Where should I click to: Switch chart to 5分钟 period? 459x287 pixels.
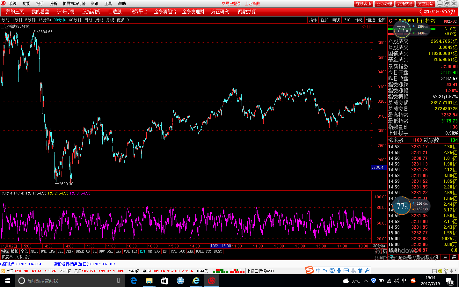click(31, 20)
